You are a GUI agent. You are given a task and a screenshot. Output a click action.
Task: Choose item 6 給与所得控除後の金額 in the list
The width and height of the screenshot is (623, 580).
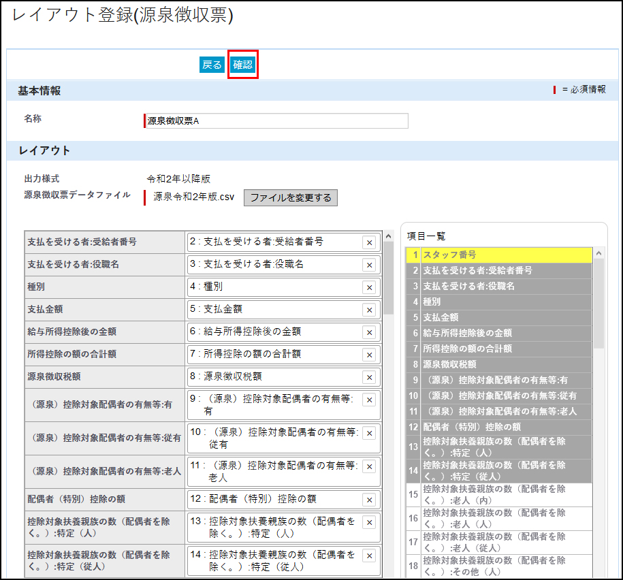[x=499, y=334]
